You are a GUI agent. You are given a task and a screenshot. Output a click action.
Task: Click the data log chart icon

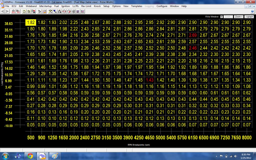82,11
